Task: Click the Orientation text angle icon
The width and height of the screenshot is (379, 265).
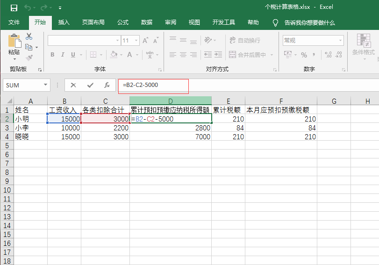Action: point(208,40)
